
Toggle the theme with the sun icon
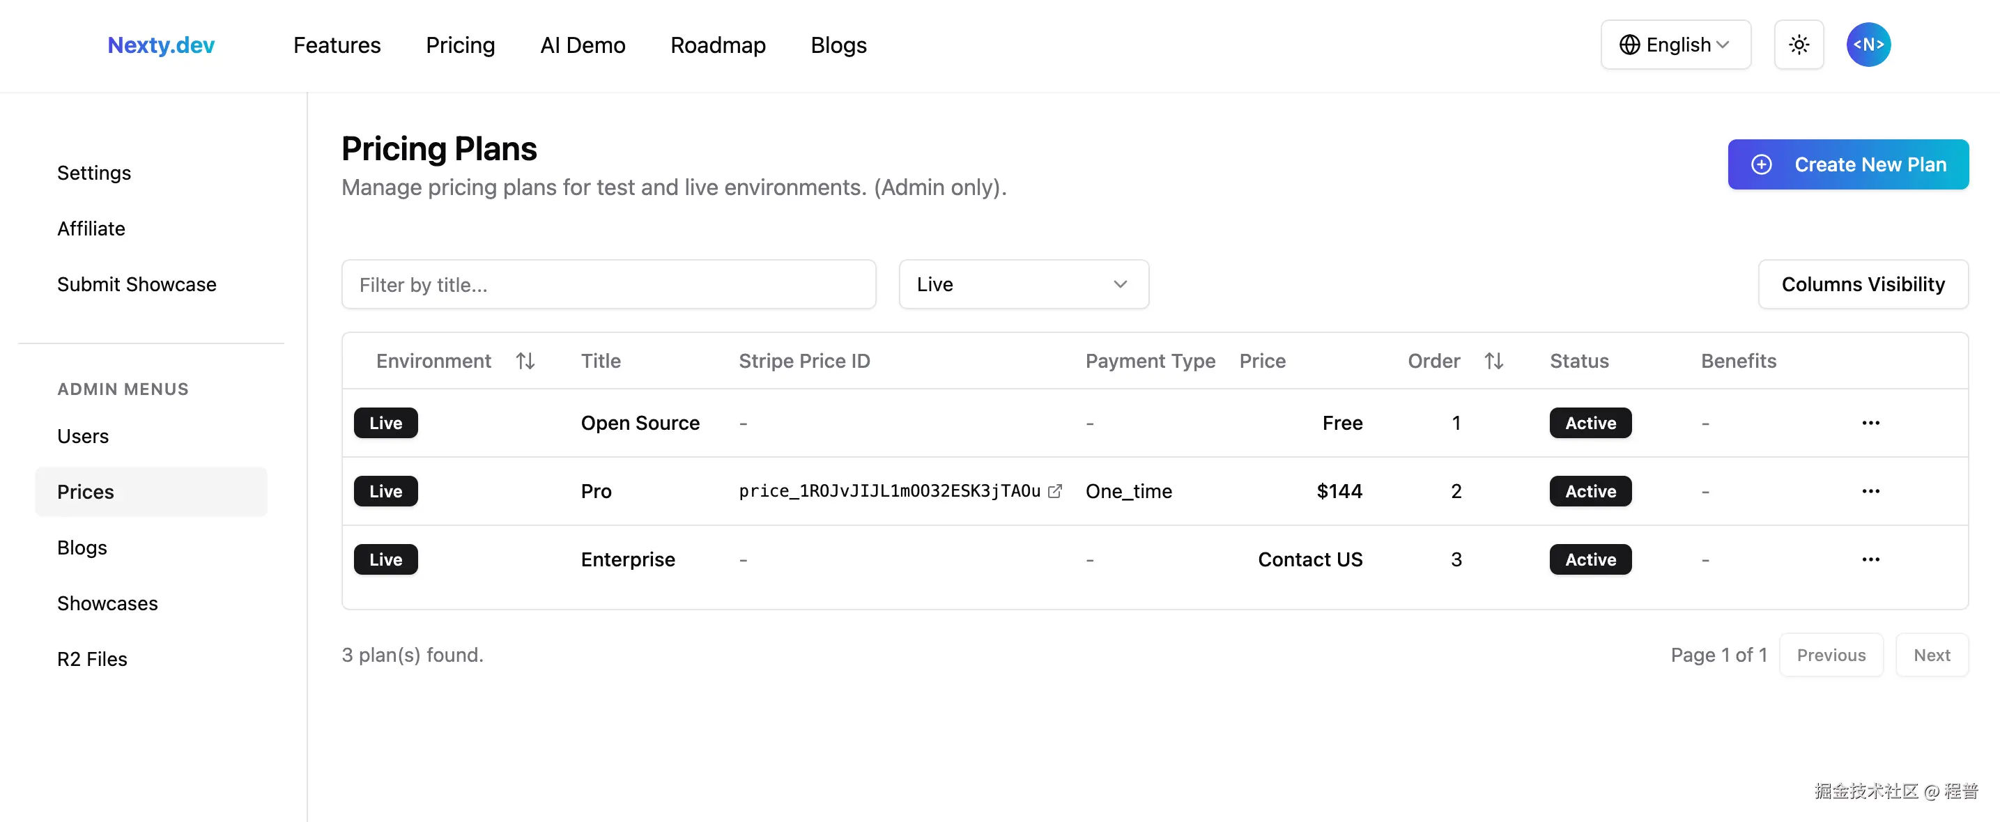[1799, 45]
